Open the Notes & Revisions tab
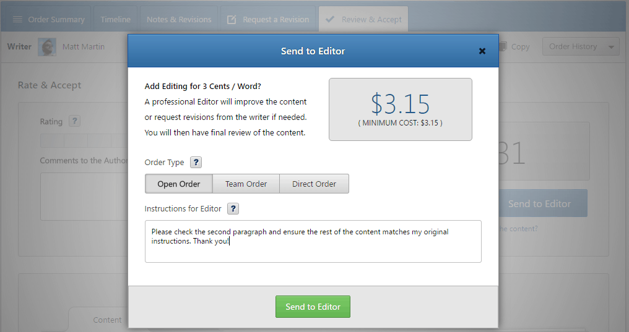Viewport: 629px width, 332px height. click(179, 20)
